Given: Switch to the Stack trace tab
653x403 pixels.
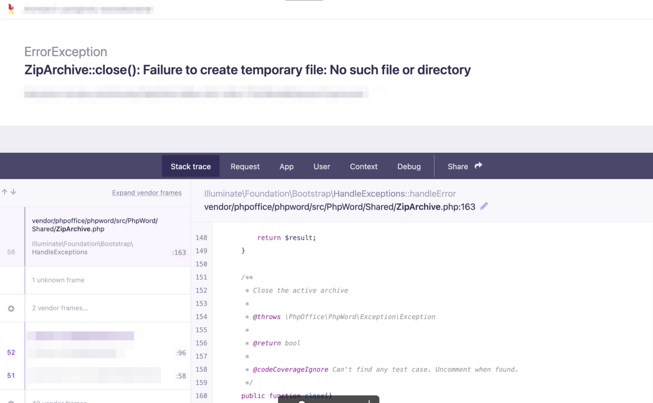Looking at the screenshot, I should pyautogui.click(x=190, y=166).
